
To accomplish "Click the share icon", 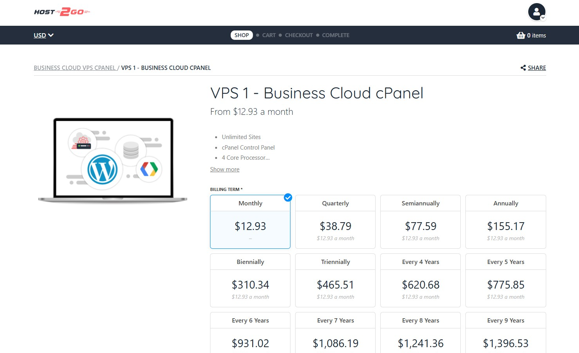I will [523, 68].
